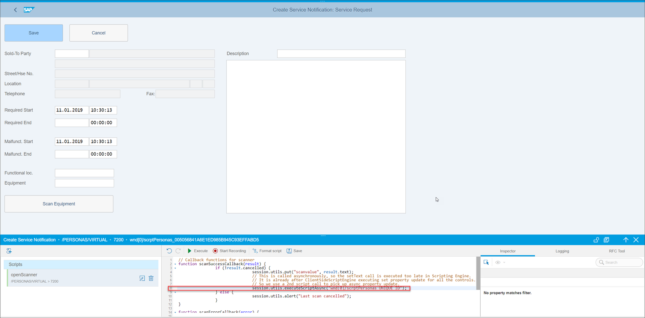Click the Telephone field
Screen dimensions: 645x318
coord(87,94)
